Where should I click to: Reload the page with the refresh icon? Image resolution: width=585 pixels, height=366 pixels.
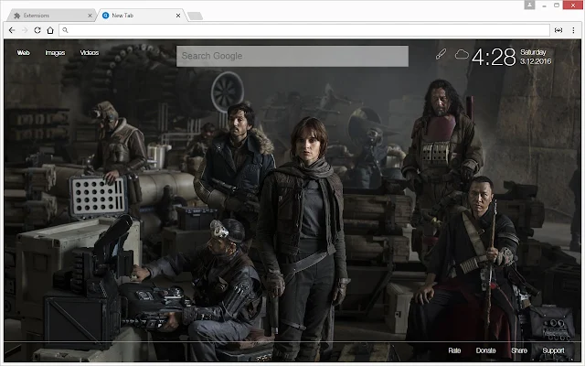coord(37,30)
